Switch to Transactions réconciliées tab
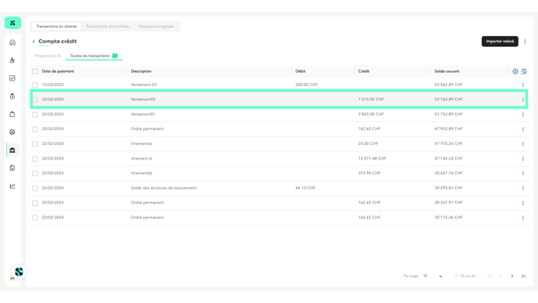The width and height of the screenshot is (538, 303). click(x=107, y=26)
